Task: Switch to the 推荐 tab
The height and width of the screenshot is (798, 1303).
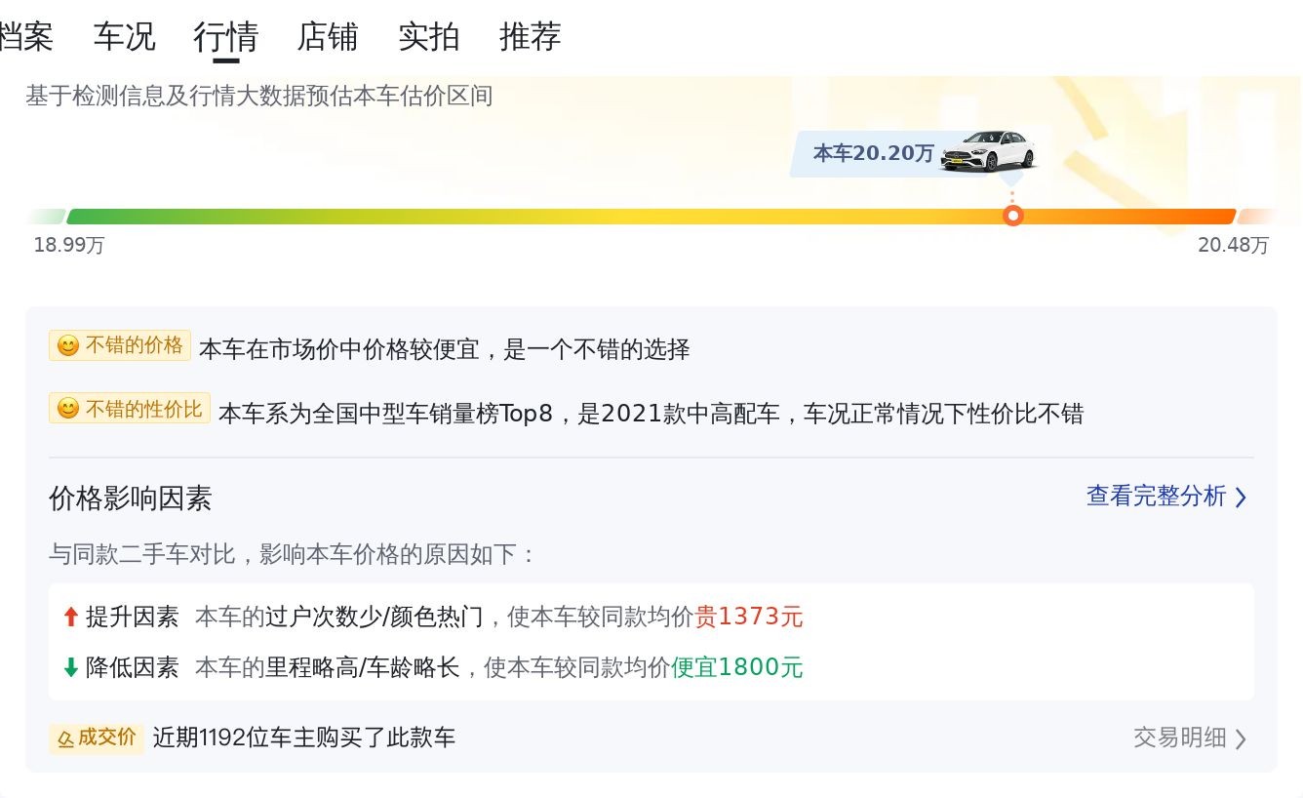Action: 530,37
